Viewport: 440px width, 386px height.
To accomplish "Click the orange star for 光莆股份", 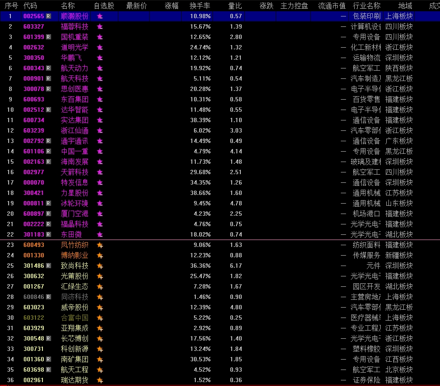I will pyautogui.click(x=100, y=276).
